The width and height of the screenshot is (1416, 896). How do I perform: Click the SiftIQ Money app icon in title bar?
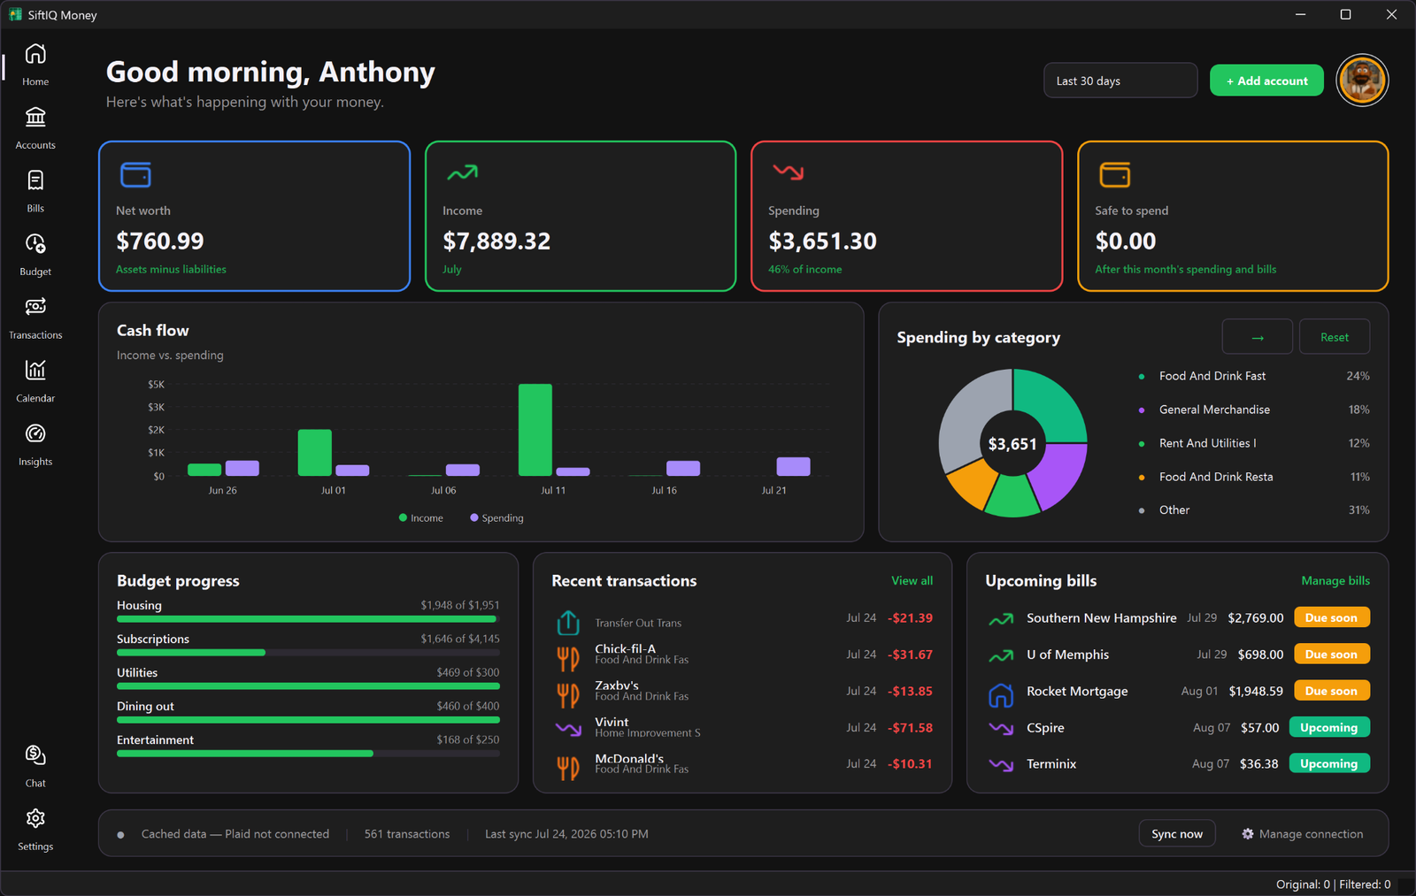15,15
